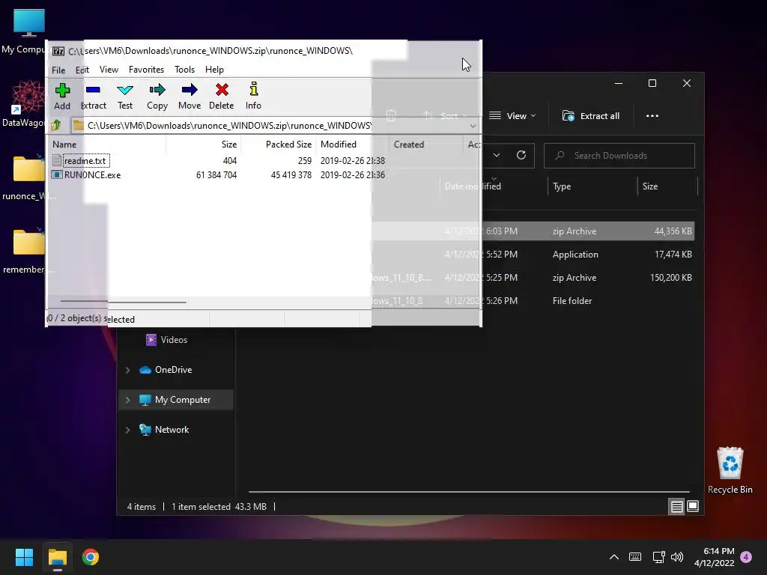Screen dimensions: 767x575
Task: Click the 7-Zip address path field
Action: tap(274, 126)
